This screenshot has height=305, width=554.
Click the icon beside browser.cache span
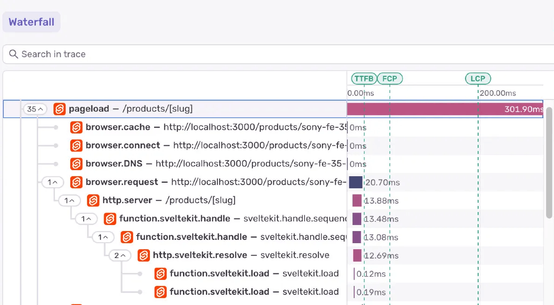click(76, 127)
